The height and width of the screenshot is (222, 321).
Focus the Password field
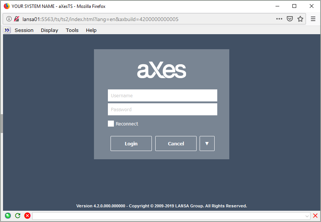point(162,109)
